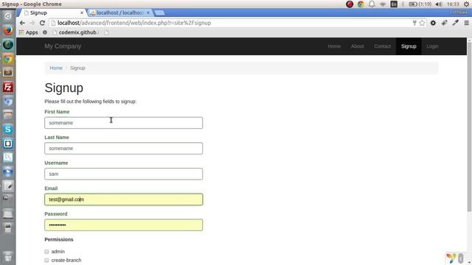Open Firefox from the Ubuntu launcher

(x=8, y=30)
